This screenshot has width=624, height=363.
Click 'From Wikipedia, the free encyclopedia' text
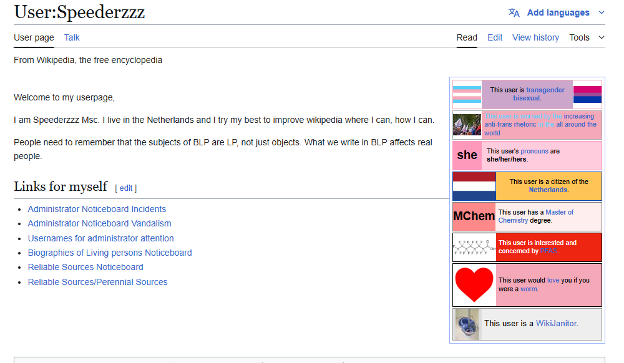[88, 60]
